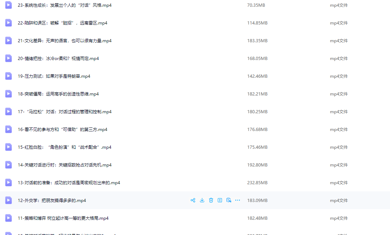Screen dimensions: 390x235
Task: Open file 16-看不见的参与方
Action: click(x=62, y=129)
